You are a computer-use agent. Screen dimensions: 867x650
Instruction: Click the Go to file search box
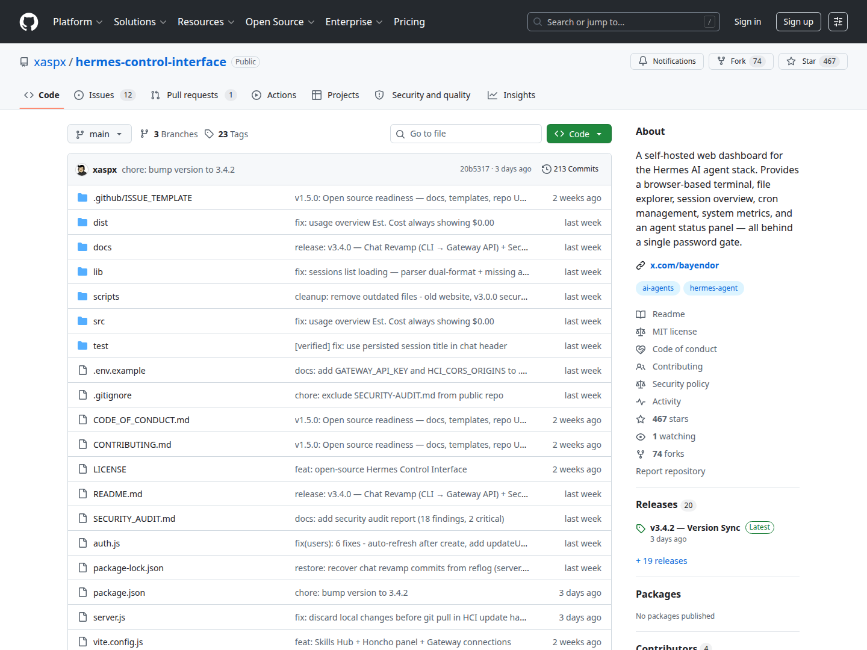pyautogui.click(x=466, y=134)
